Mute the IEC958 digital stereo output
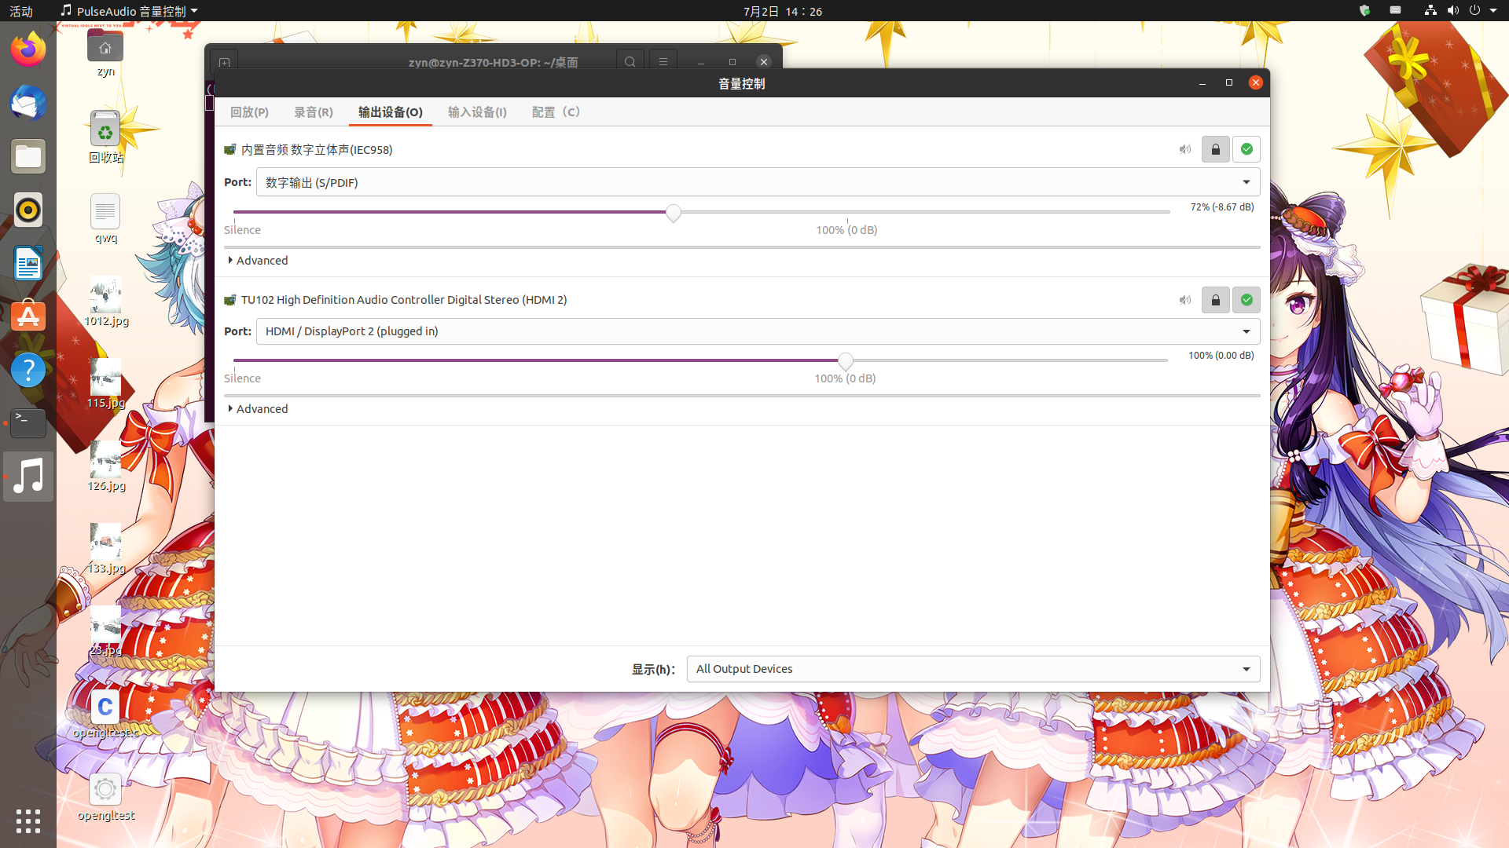Image resolution: width=1509 pixels, height=848 pixels. (x=1184, y=149)
